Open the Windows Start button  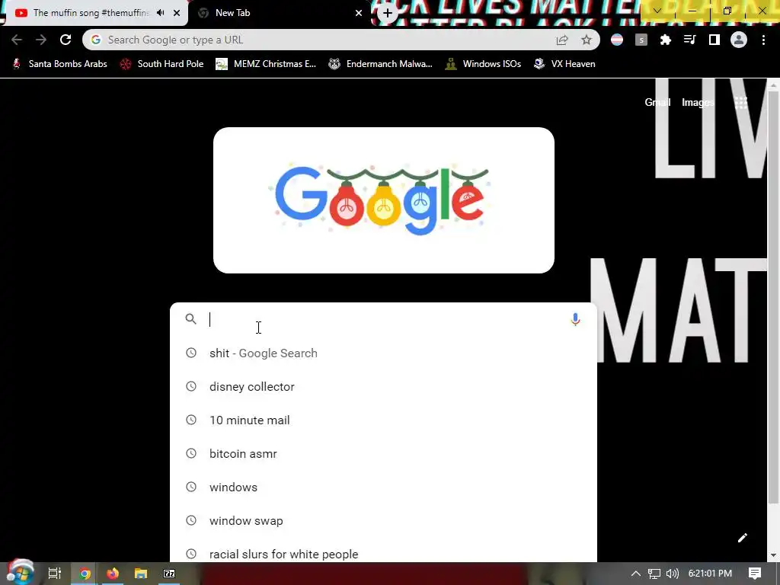[x=20, y=573]
